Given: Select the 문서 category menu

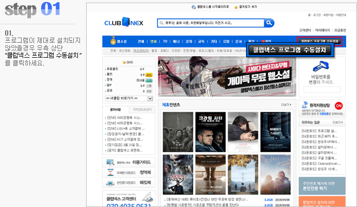Looking at the screenshot, I should coord(238,41).
